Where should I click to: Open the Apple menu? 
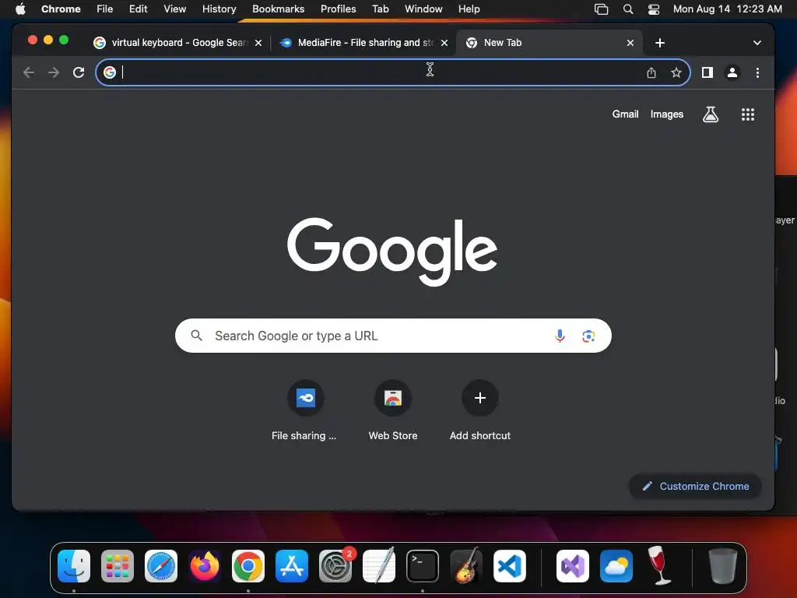20,9
